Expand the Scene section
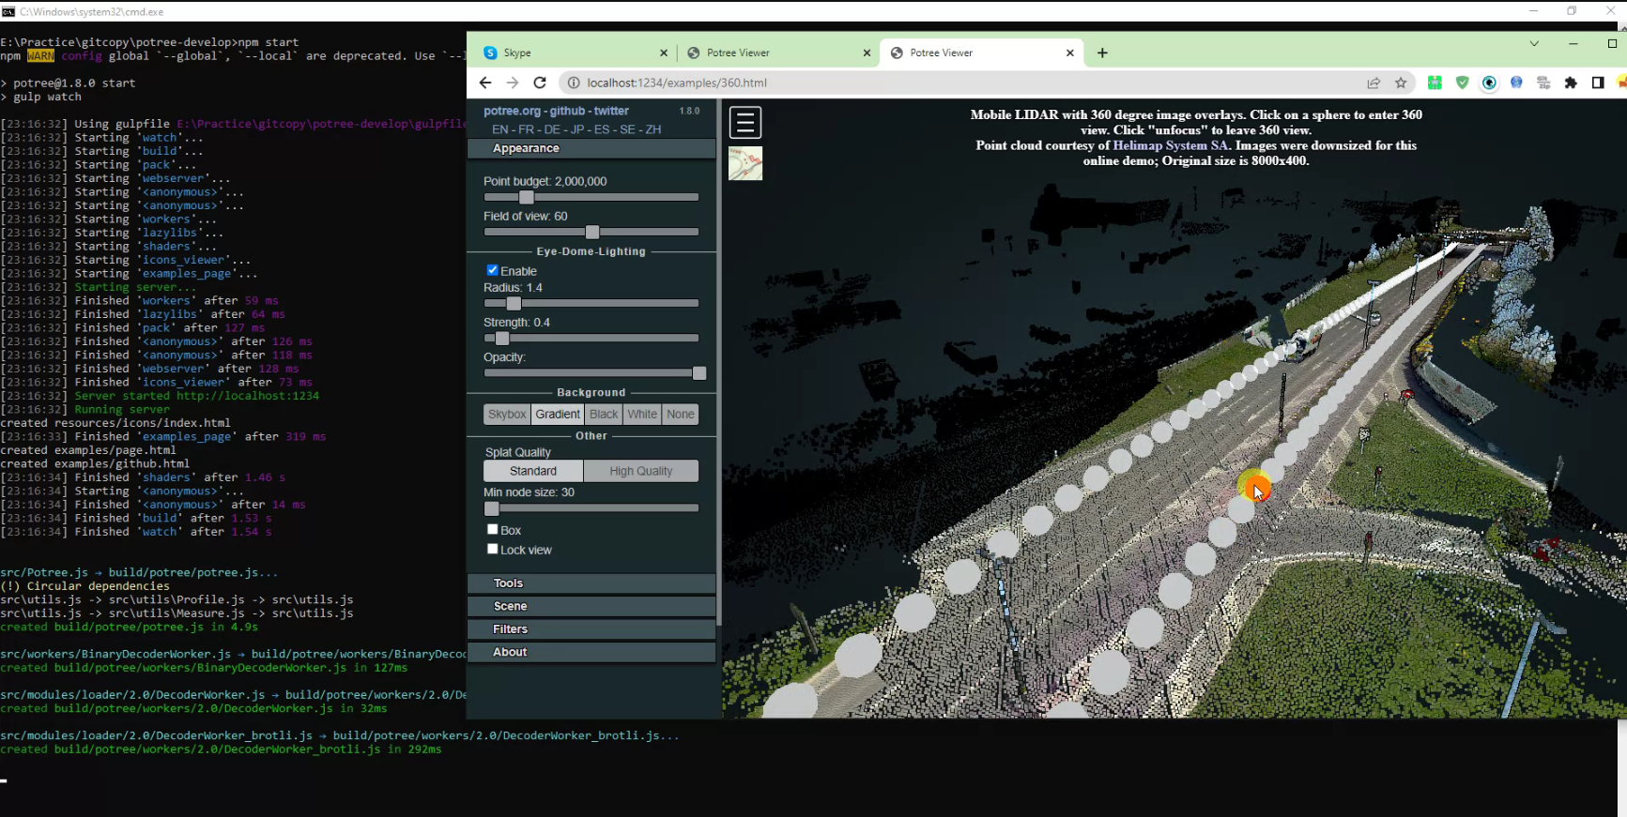1627x817 pixels. (x=591, y=606)
